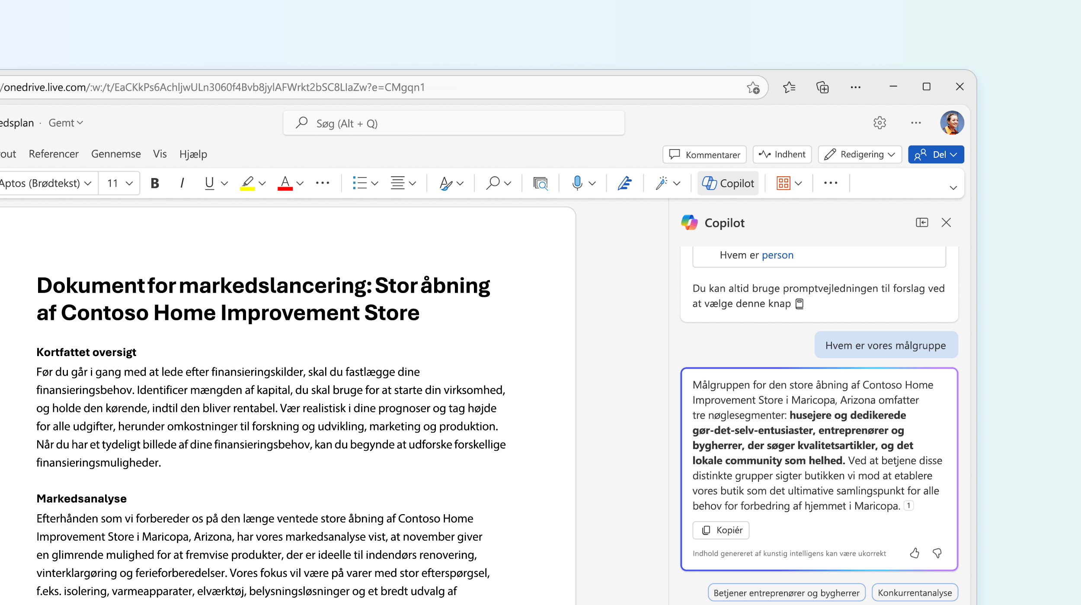Open browser collections icon
The width and height of the screenshot is (1081, 605).
click(x=822, y=88)
